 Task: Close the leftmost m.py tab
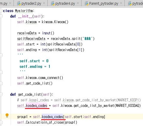10,3
